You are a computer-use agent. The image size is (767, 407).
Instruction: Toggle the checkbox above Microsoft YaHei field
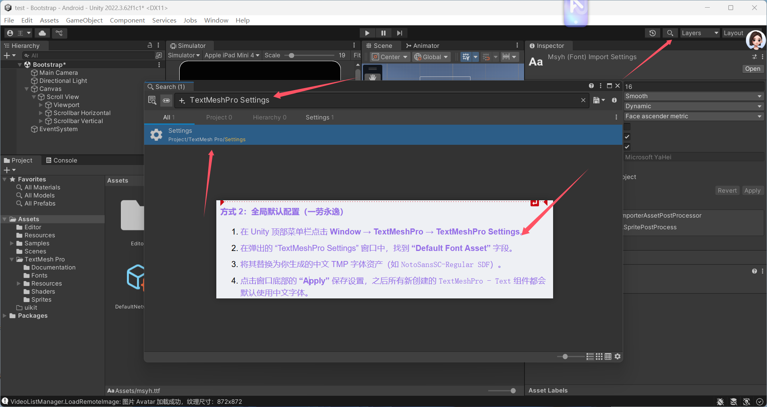pos(627,147)
